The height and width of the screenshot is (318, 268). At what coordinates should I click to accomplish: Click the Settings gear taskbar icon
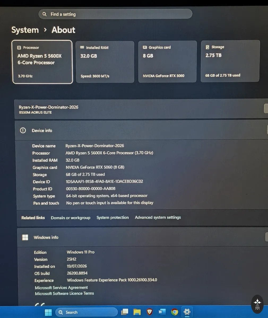point(187,312)
